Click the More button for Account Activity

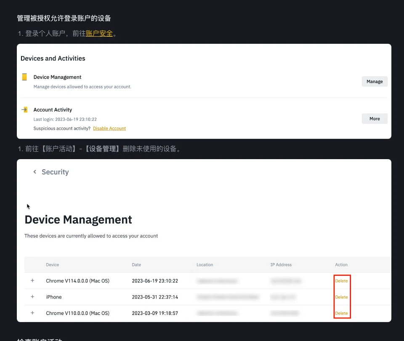[375, 119]
